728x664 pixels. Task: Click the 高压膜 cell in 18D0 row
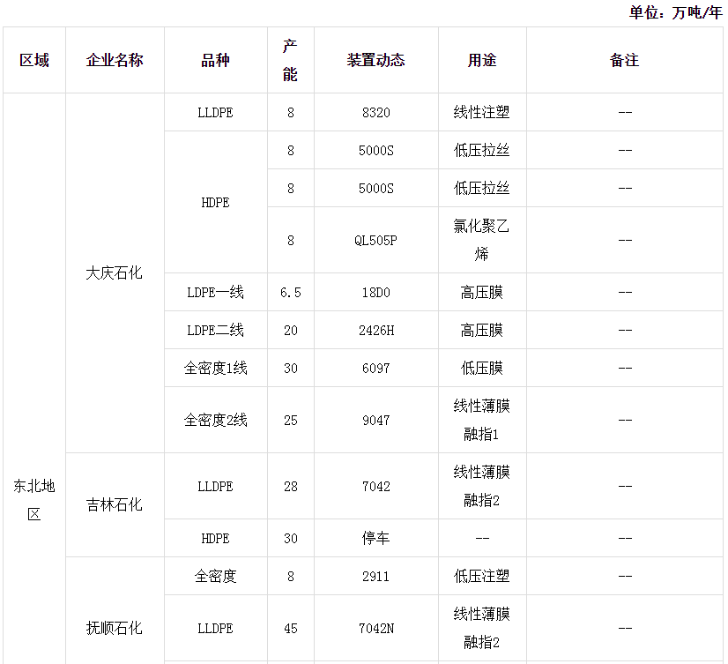click(482, 292)
